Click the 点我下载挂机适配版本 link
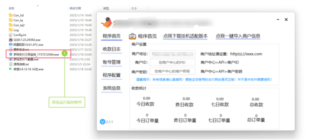317x140 pixels. point(185,36)
